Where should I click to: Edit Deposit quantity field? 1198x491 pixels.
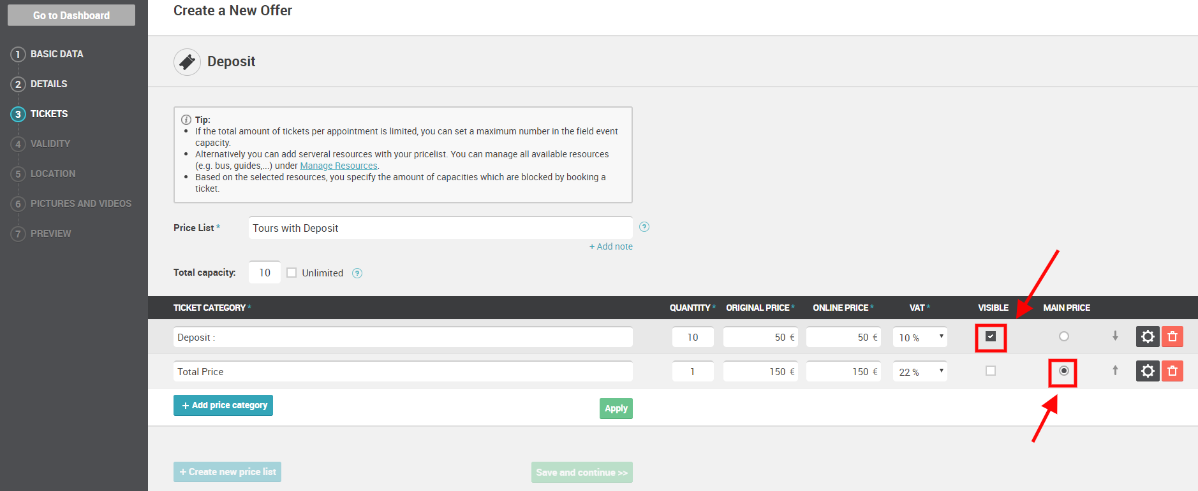coord(693,337)
